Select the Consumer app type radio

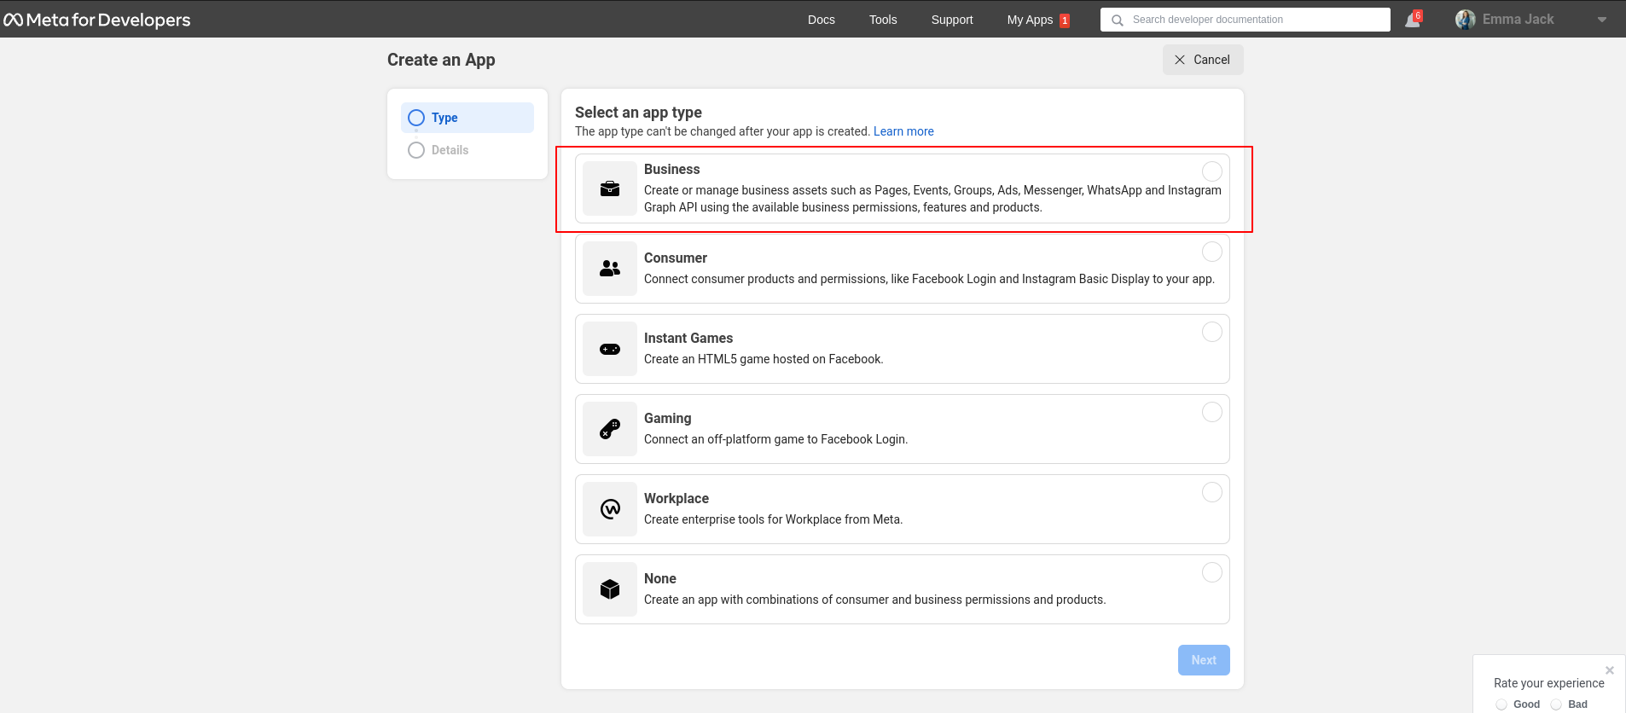[x=1211, y=252]
